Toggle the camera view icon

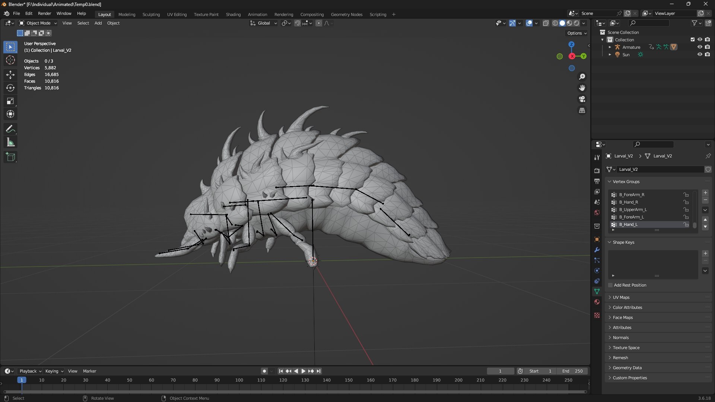tap(582, 99)
